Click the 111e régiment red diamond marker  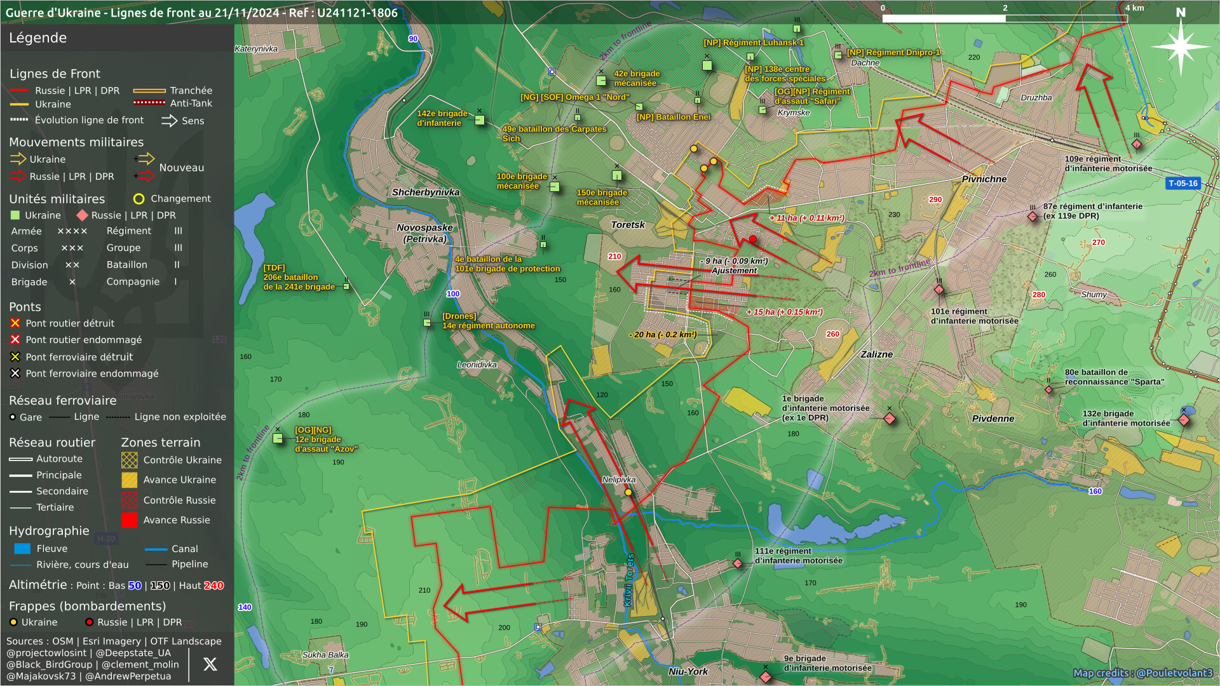point(738,563)
